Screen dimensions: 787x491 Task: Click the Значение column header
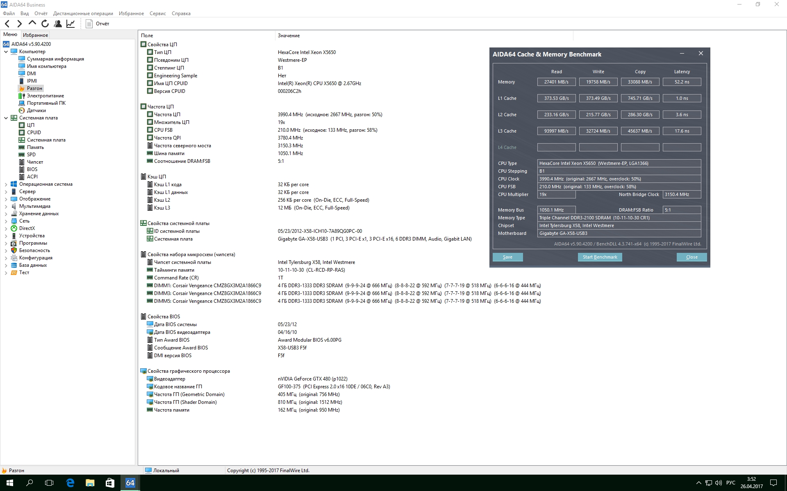click(x=289, y=36)
